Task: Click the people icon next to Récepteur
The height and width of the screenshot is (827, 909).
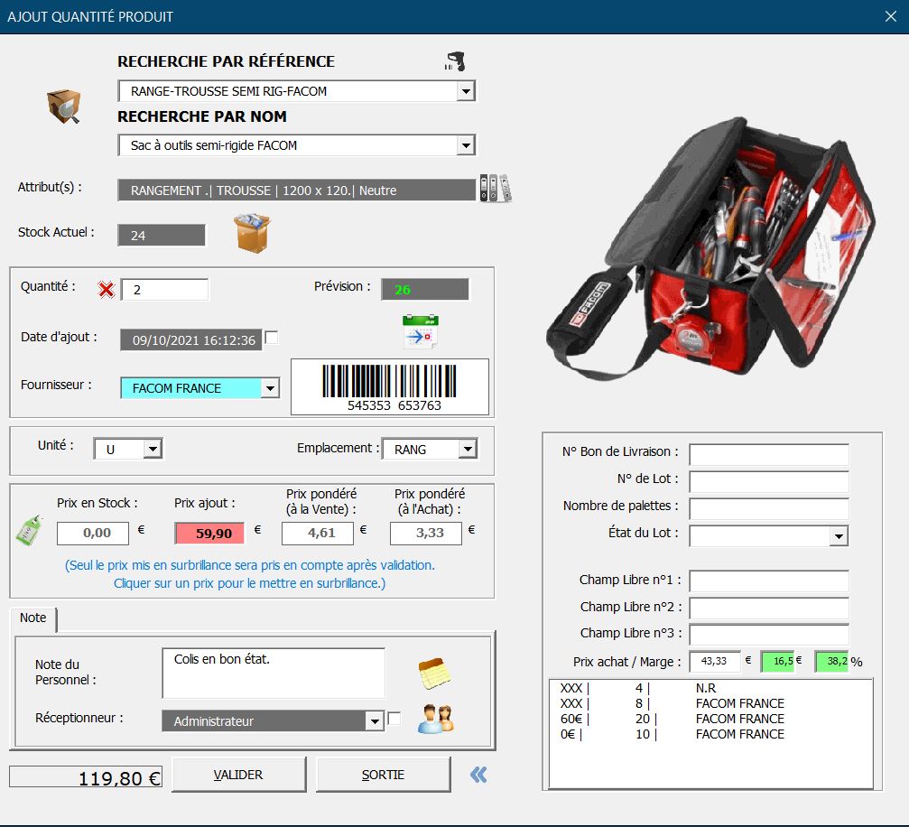Action: coord(436,720)
